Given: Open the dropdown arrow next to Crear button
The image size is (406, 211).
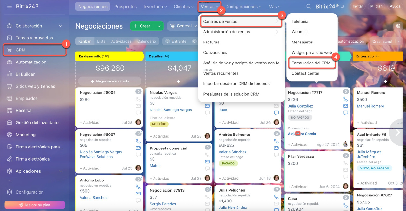Looking at the screenshot, I should click(x=159, y=26).
